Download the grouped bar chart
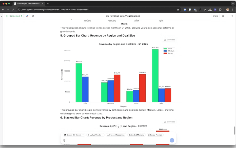 [x=169, y=40]
